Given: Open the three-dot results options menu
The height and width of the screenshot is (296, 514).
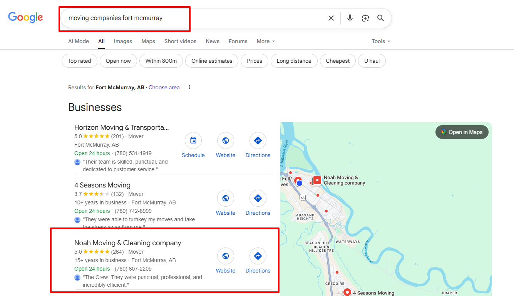Looking at the screenshot, I should click(189, 87).
